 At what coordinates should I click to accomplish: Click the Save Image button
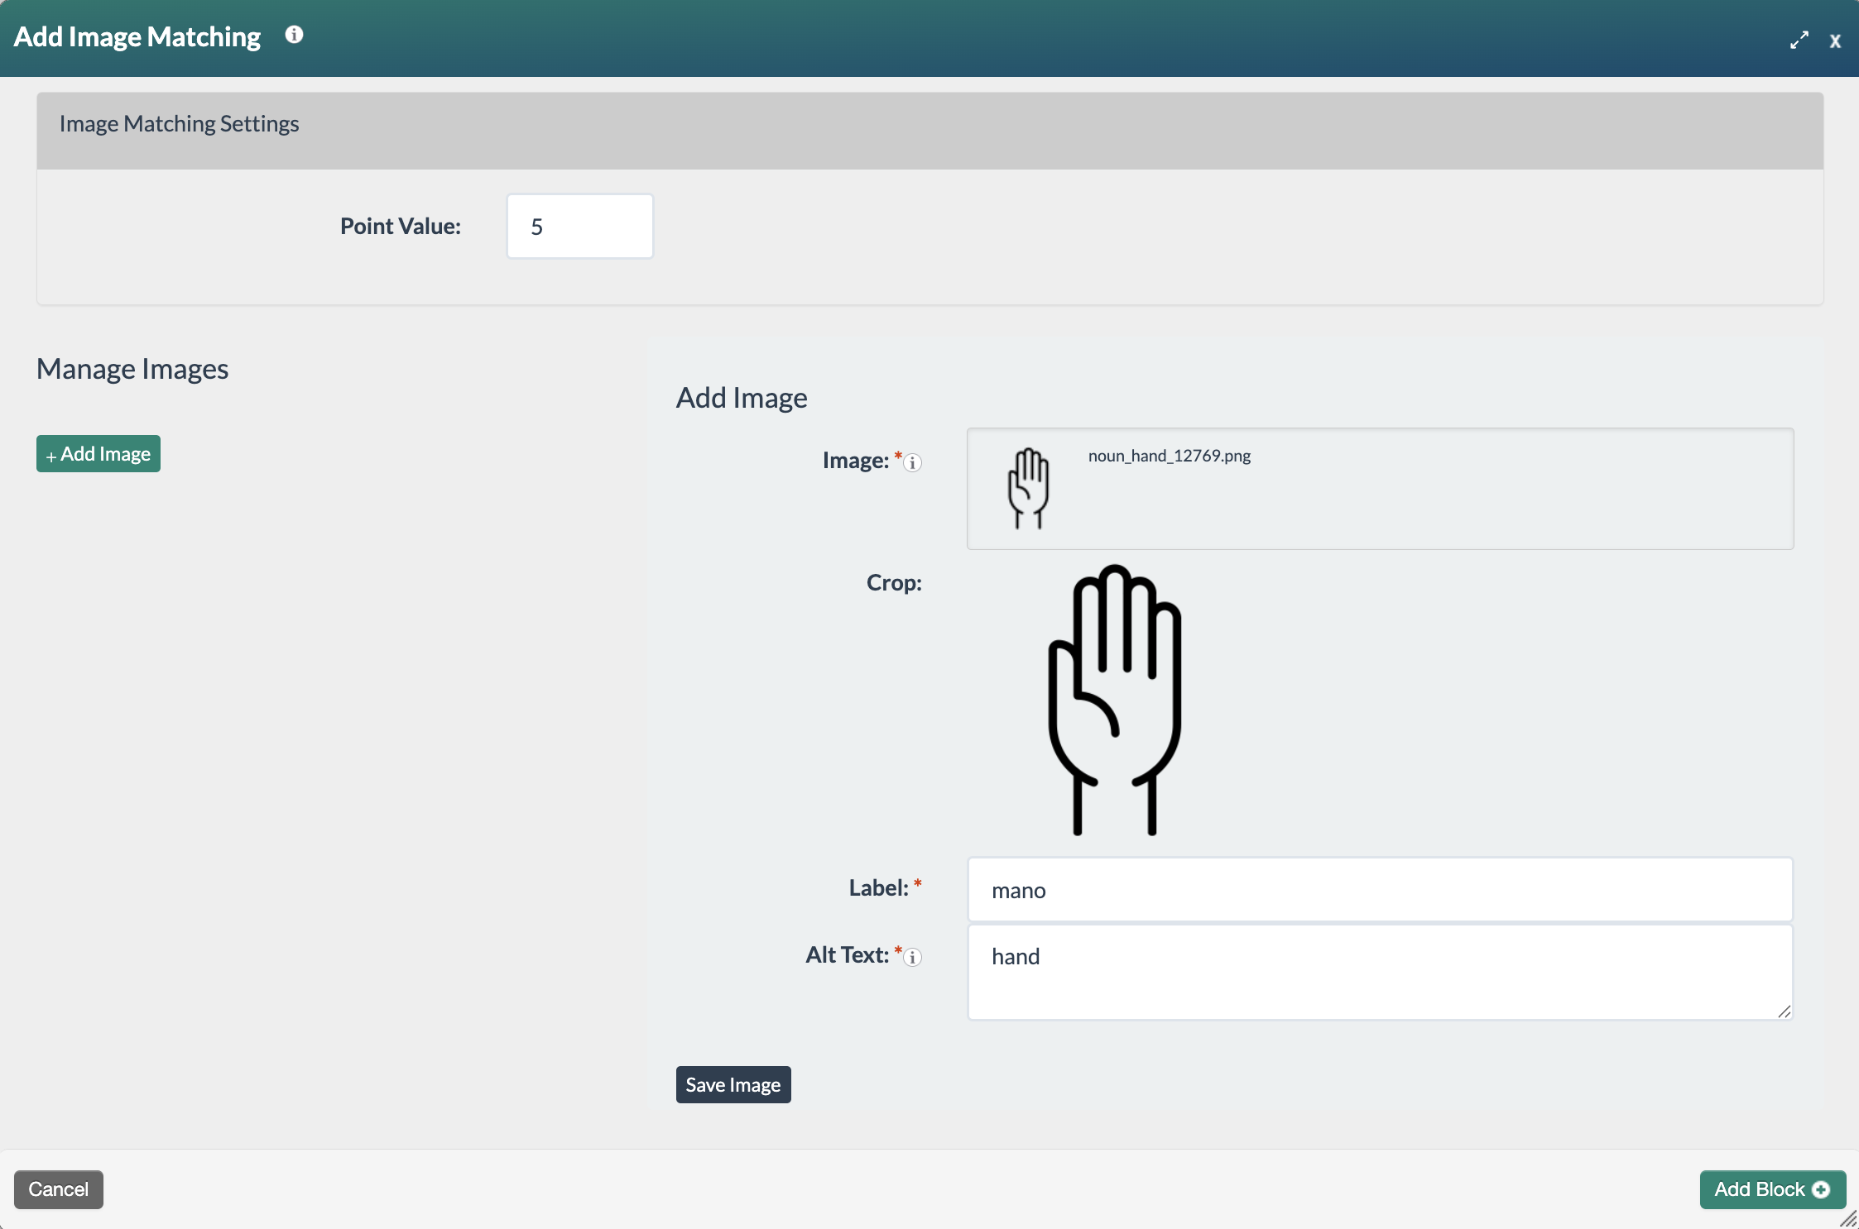click(733, 1084)
